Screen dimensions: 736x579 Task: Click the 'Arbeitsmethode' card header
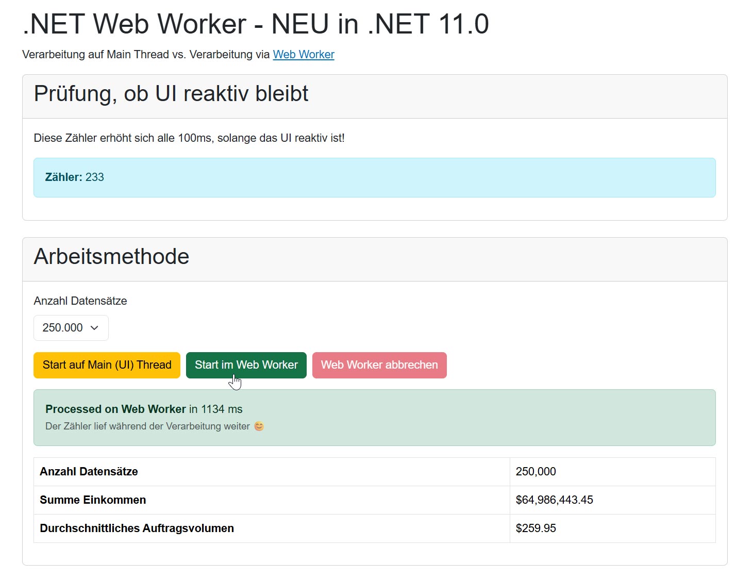111,257
